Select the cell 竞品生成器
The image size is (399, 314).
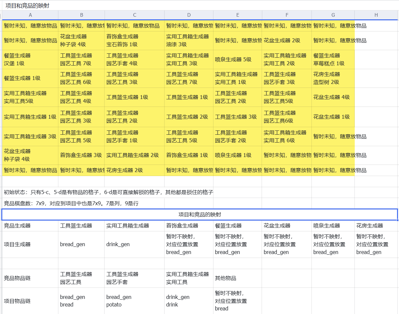point(30,226)
